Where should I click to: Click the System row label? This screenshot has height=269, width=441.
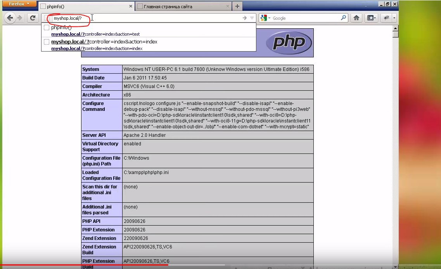coord(90,69)
